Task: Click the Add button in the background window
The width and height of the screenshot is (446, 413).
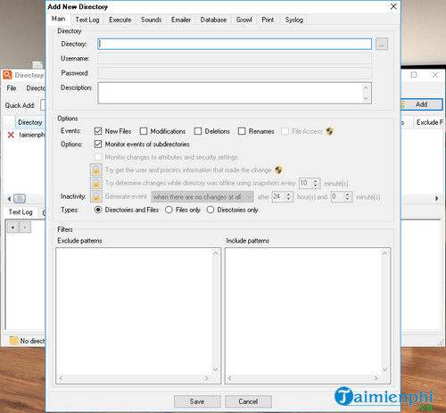Action: pos(422,104)
